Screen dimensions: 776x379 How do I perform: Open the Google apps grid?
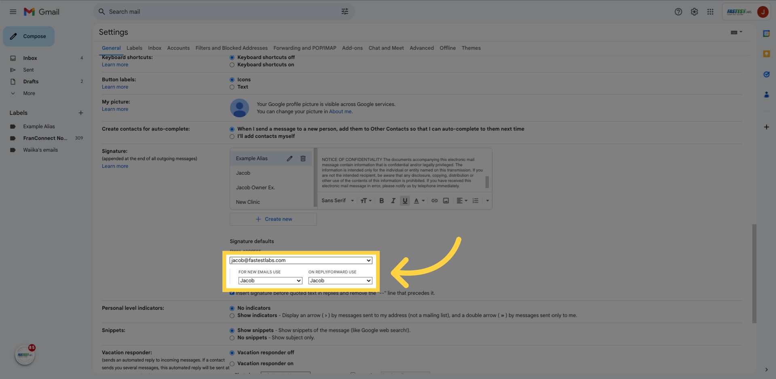tap(710, 12)
